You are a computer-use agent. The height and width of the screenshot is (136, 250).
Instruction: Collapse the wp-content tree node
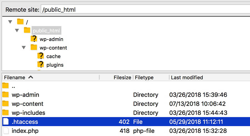tap(24, 48)
